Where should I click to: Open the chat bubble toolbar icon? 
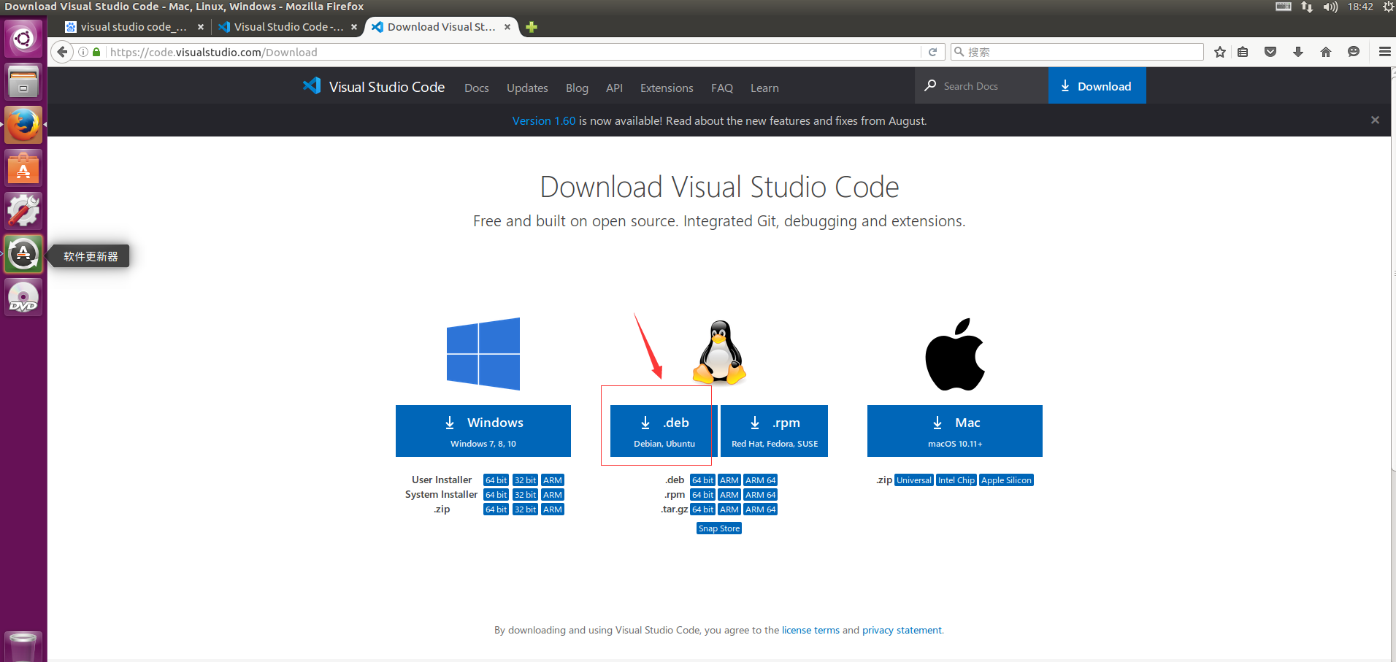[1354, 52]
